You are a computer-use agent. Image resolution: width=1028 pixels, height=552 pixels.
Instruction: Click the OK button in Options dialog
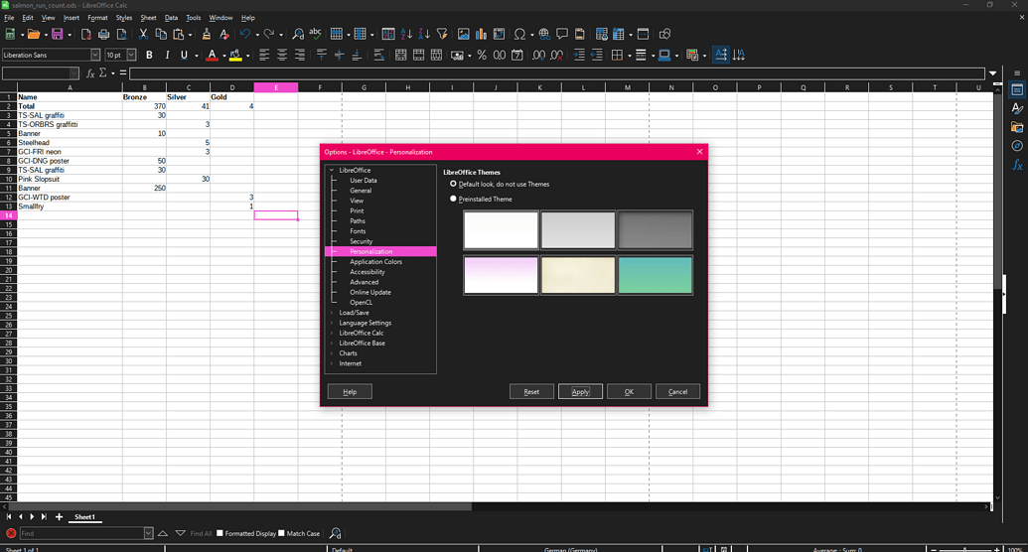click(x=629, y=391)
